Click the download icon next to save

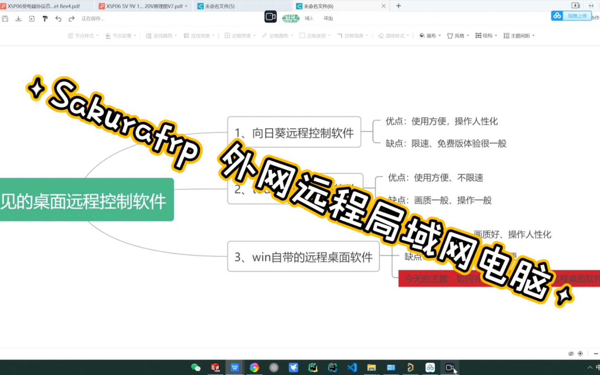pos(18,19)
